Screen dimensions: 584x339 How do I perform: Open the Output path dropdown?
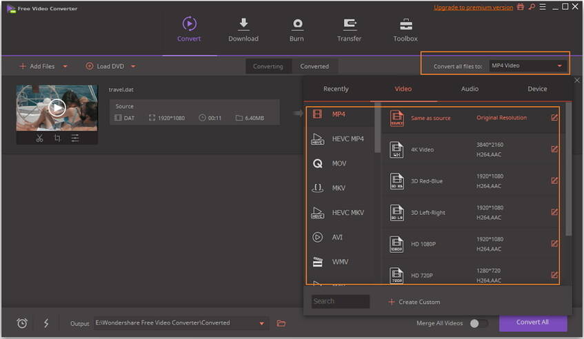click(x=262, y=323)
